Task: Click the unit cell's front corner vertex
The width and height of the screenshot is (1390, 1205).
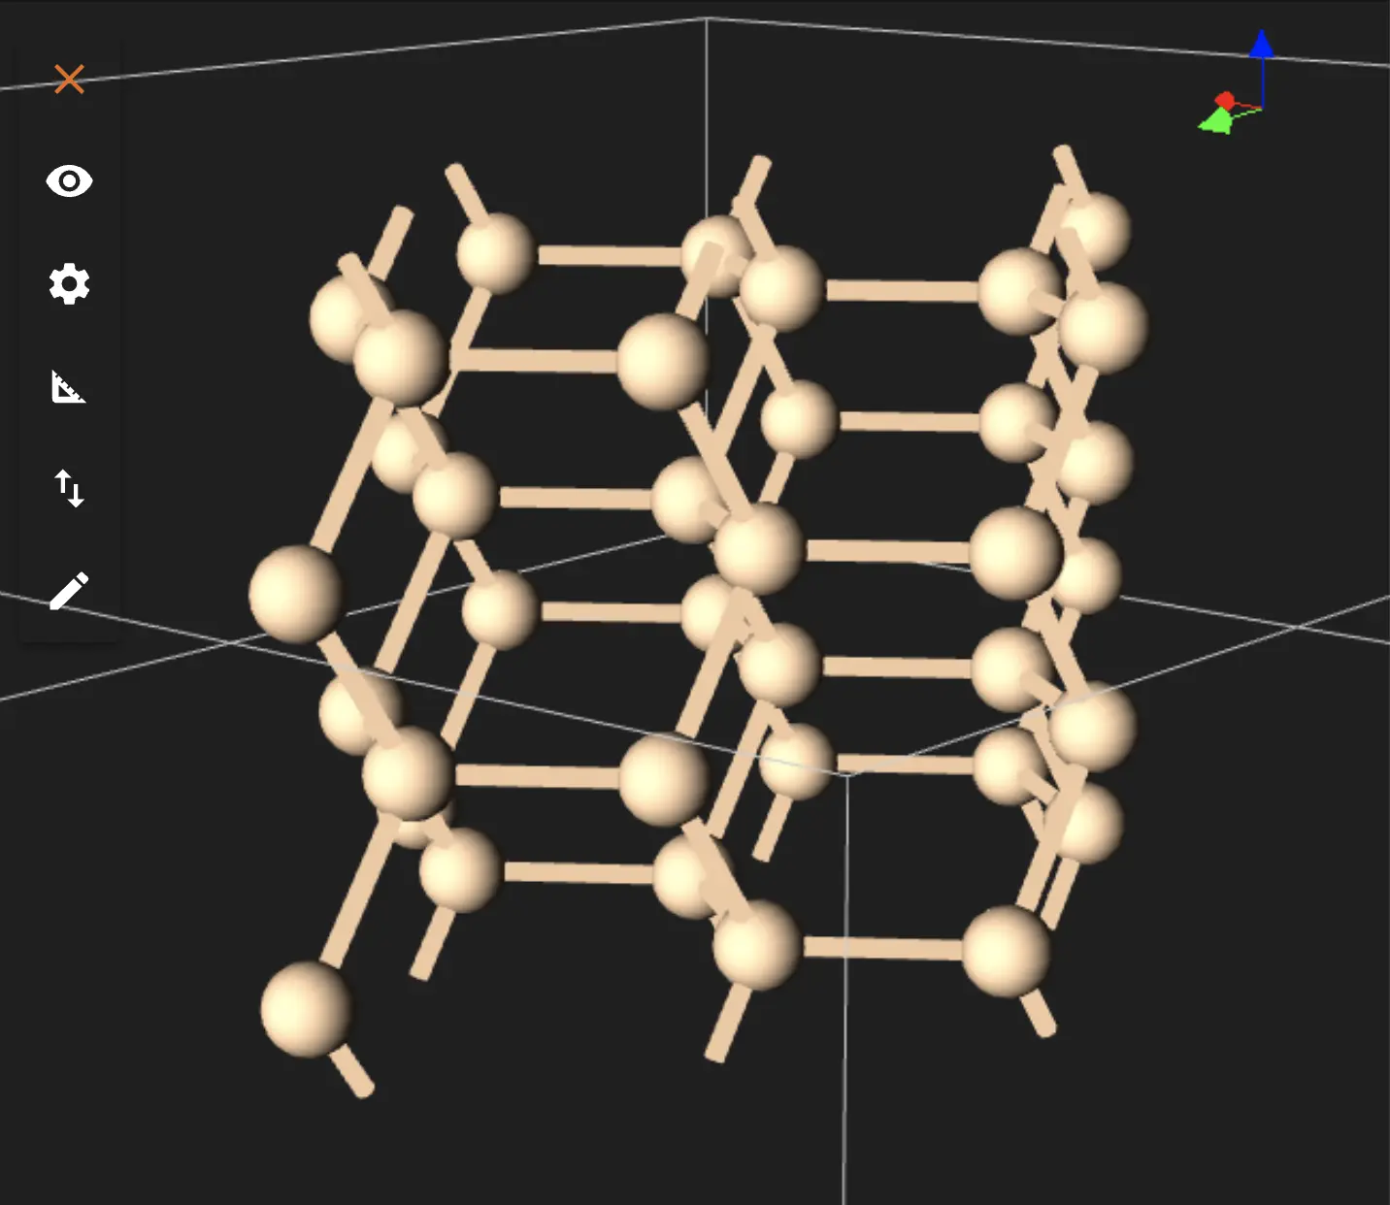Action: tap(846, 774)
